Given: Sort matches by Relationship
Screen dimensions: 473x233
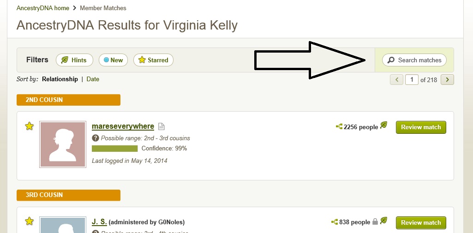Looking at the screenshot, I should point(60,79).
